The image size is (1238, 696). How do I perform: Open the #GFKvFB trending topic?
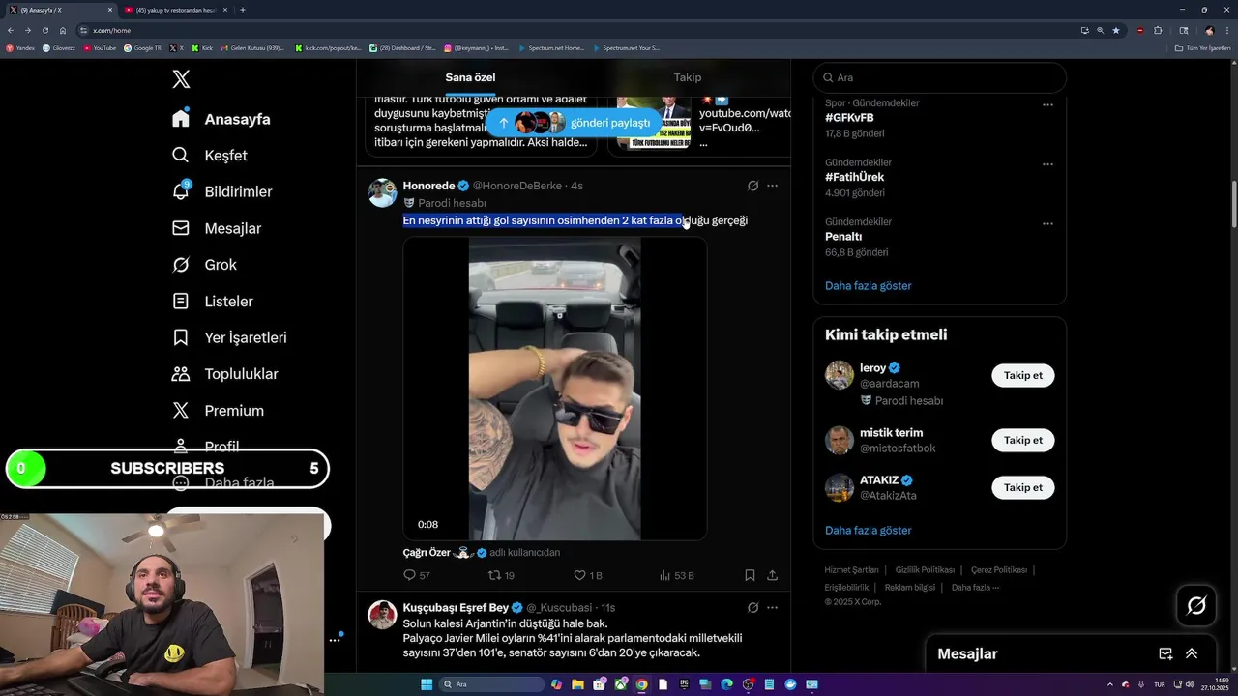click(849, 118)
